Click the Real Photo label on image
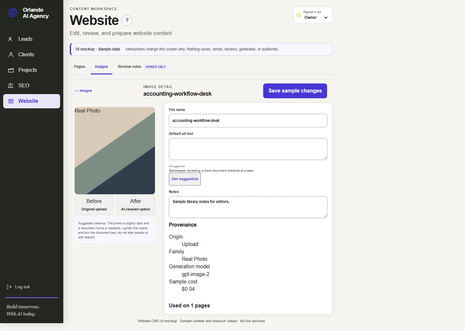Viewport: 465px width, 331px height. 88,110
